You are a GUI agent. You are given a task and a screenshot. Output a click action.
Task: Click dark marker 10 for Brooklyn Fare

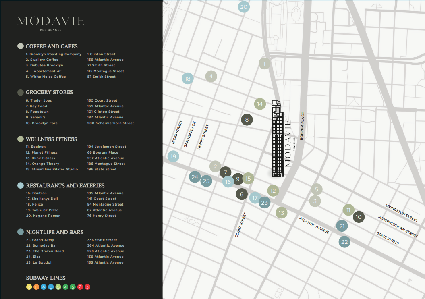[x=359, y=217]
